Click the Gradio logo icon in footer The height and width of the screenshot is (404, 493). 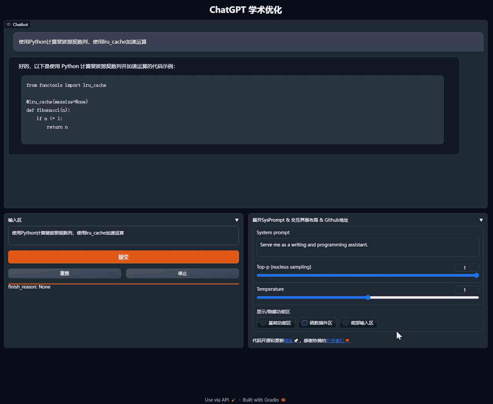pos(283,400)
